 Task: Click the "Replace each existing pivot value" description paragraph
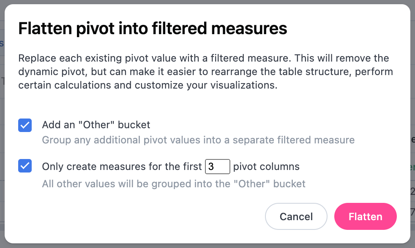point(205,71)
